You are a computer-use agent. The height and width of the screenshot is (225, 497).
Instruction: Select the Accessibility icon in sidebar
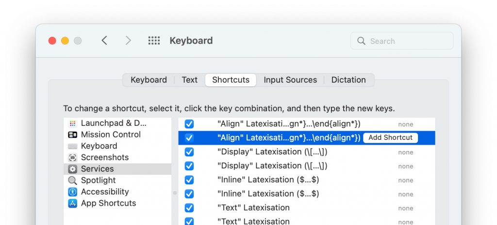[x=73, y=192]
